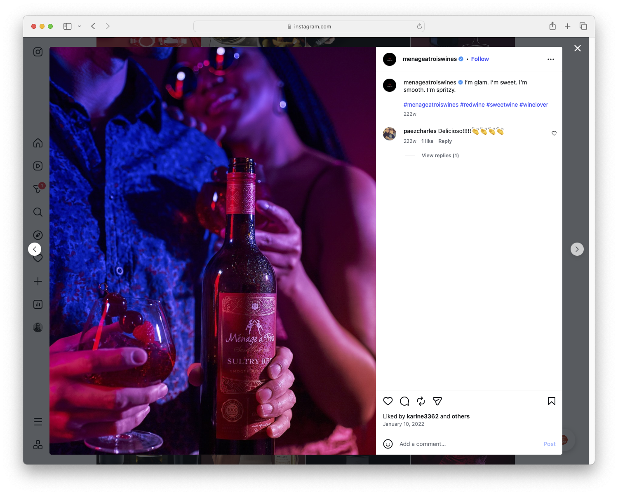Viewport: 618px width, 495px height.
Task: Open the comment bubble icon on the post
Action: point(404,401)
